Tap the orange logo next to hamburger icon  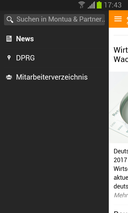(127, 19)
